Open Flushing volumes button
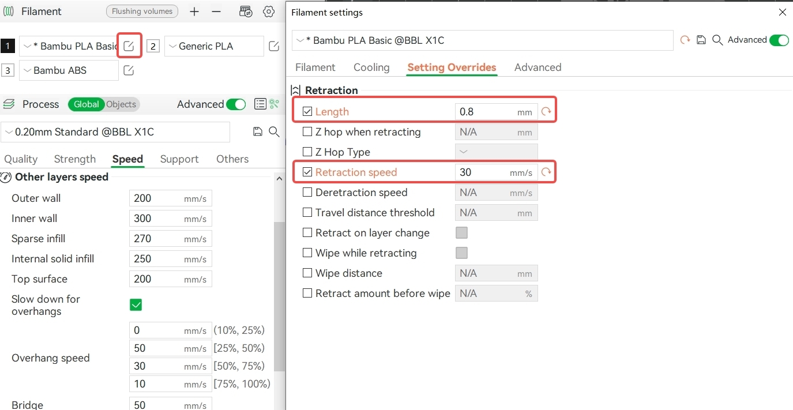Viewport: 793px width, 410px height. coord(142,12)
